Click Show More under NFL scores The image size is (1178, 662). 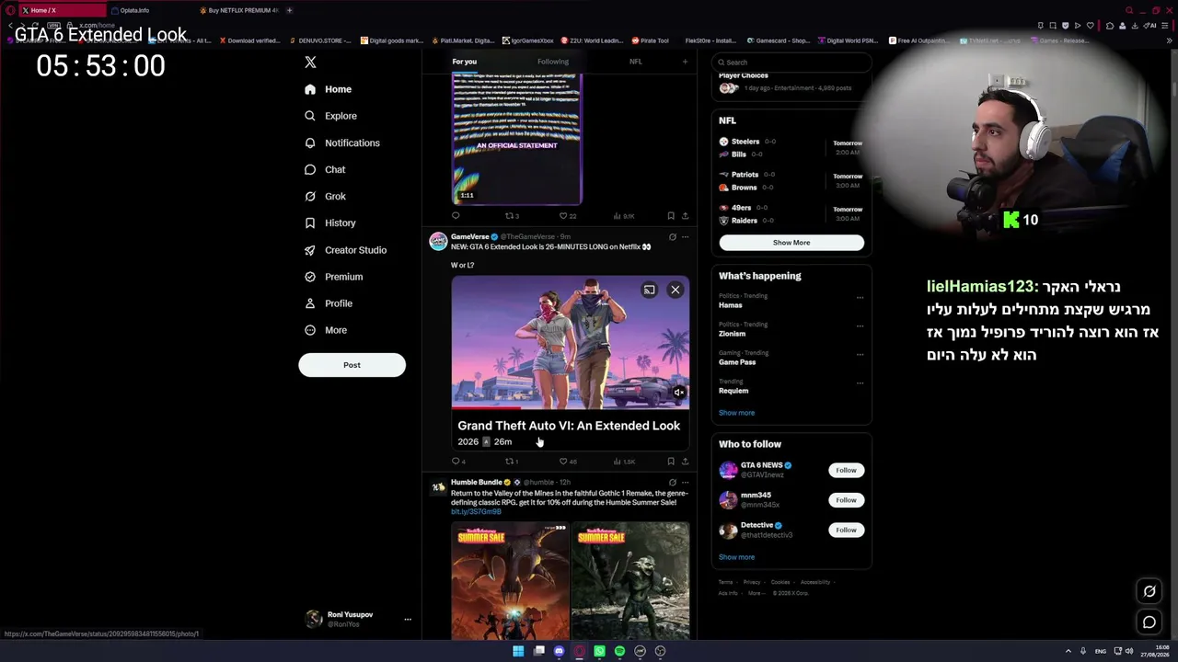coord(791,243)
